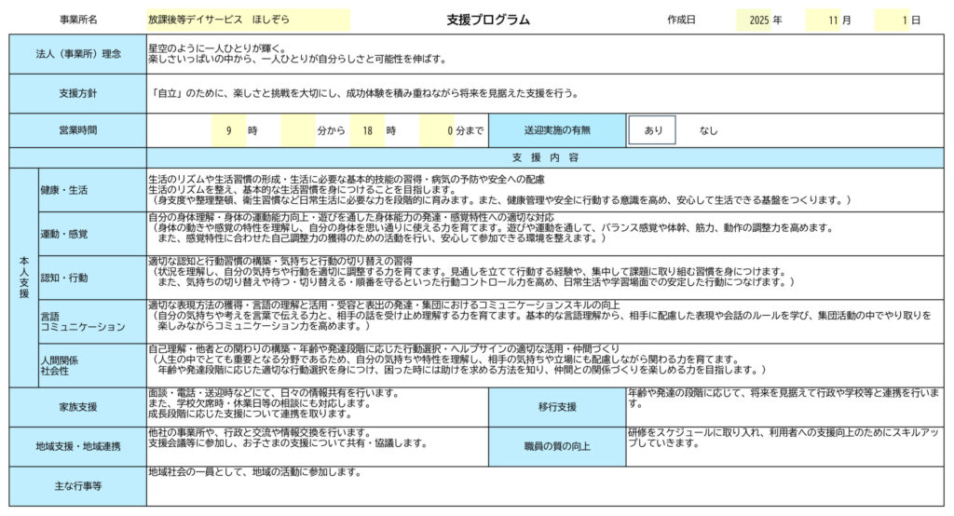954x516 pixels.
Task: Select the 法人(事業所)理念 header cell
Action: pos(77,54)
